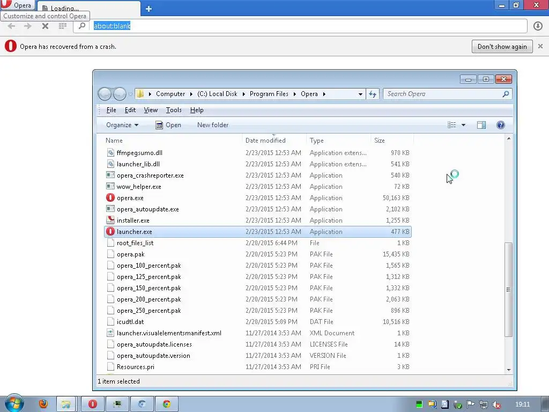549x412 pixels.
Task: Open Explorer help icon
Action: tap(500, 125)
